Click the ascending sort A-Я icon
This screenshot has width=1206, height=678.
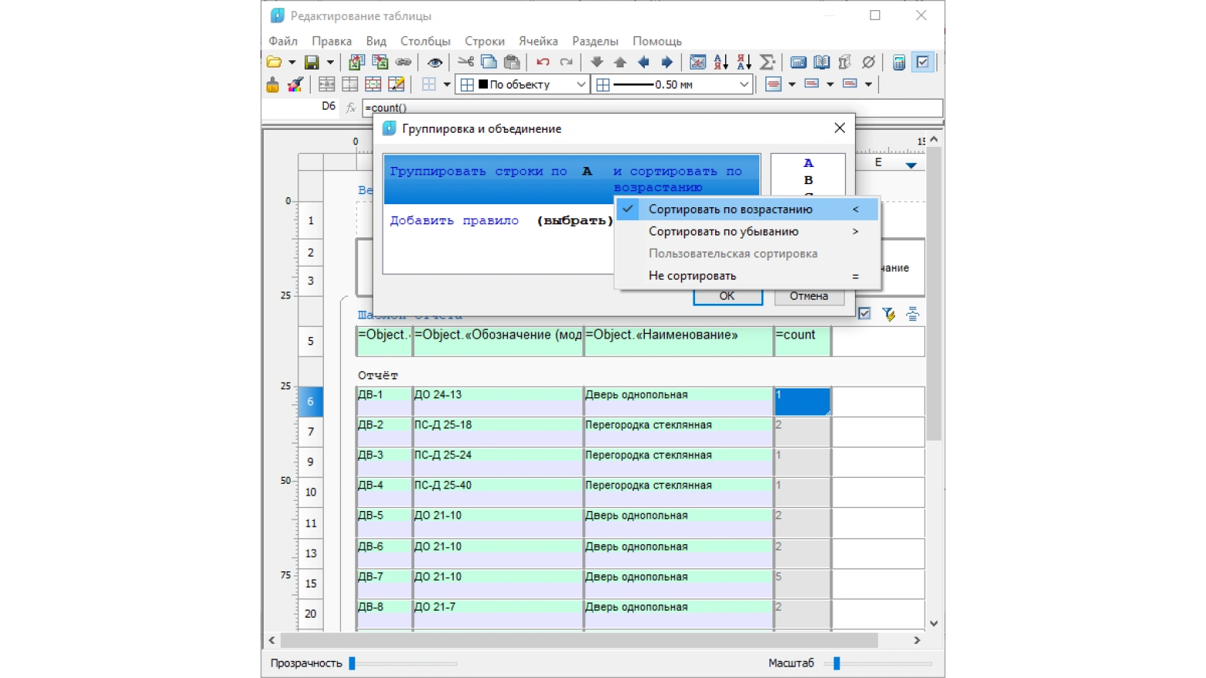pos(721,63)
